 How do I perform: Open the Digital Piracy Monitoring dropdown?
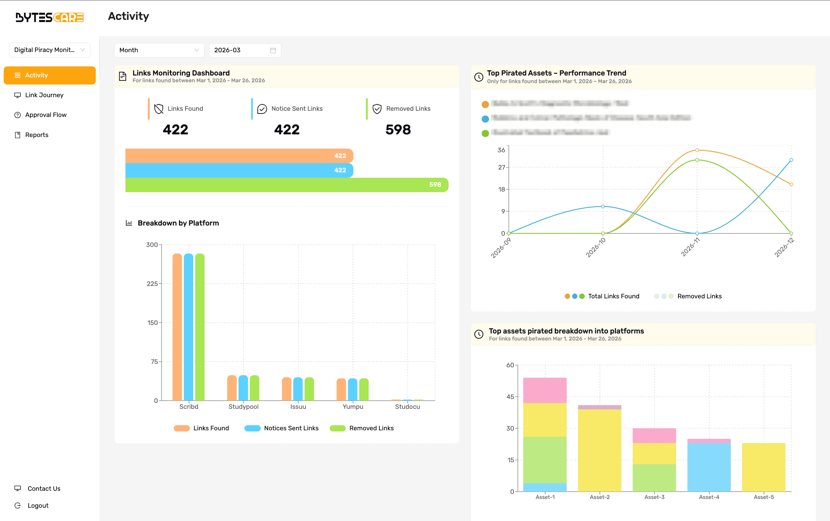[50, 50]
